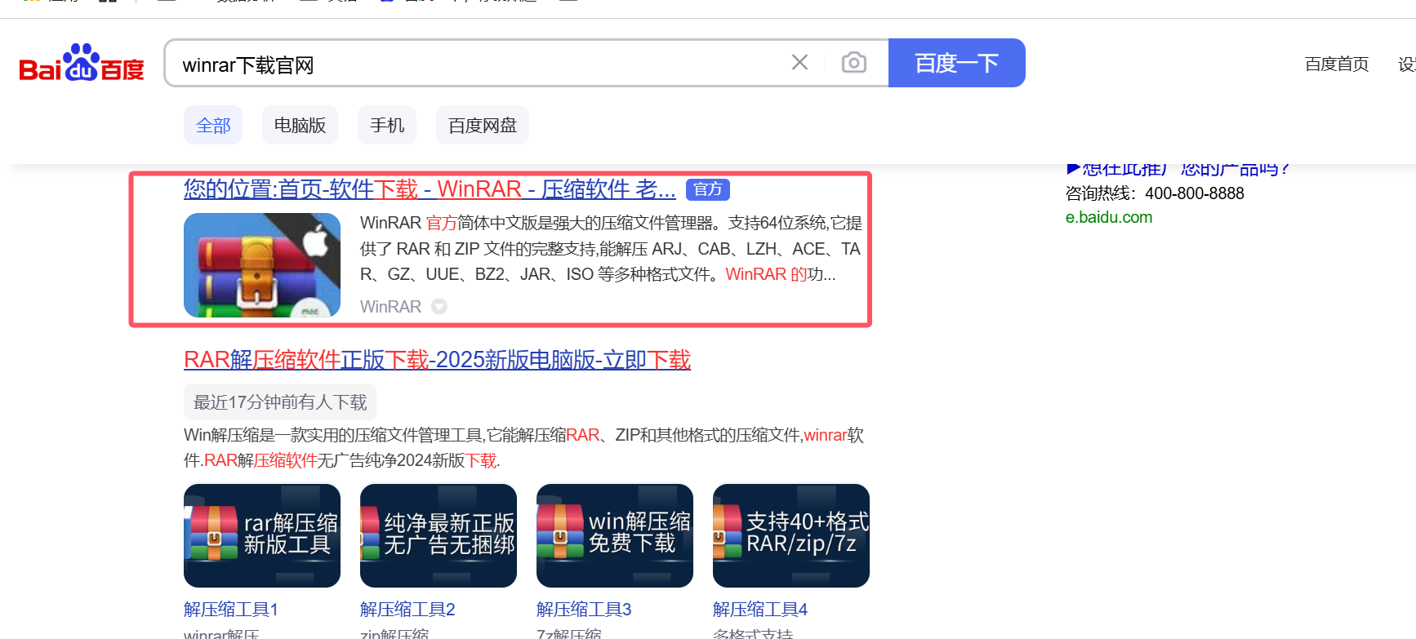Open the win解压缩免费下载 image card
The width and height of the screenshot is (1416, 639).
[615, 535]
